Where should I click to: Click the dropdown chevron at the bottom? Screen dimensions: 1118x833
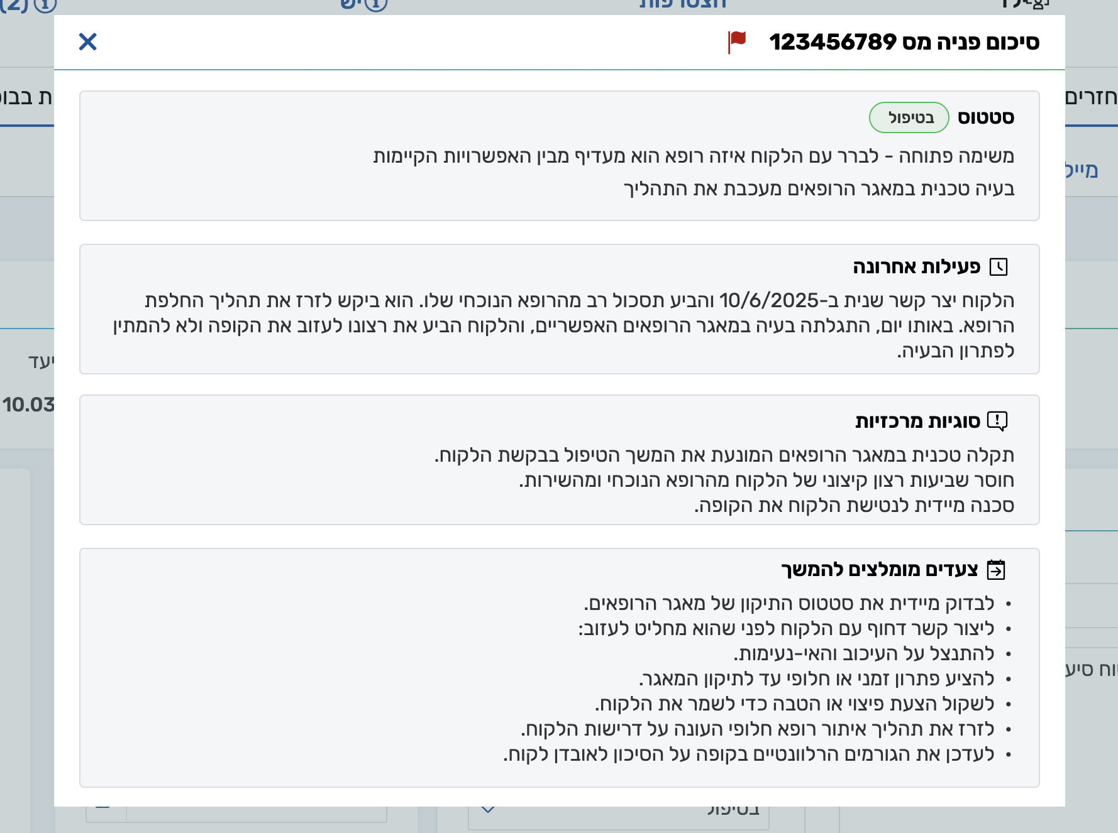click(x=488, y=810)
